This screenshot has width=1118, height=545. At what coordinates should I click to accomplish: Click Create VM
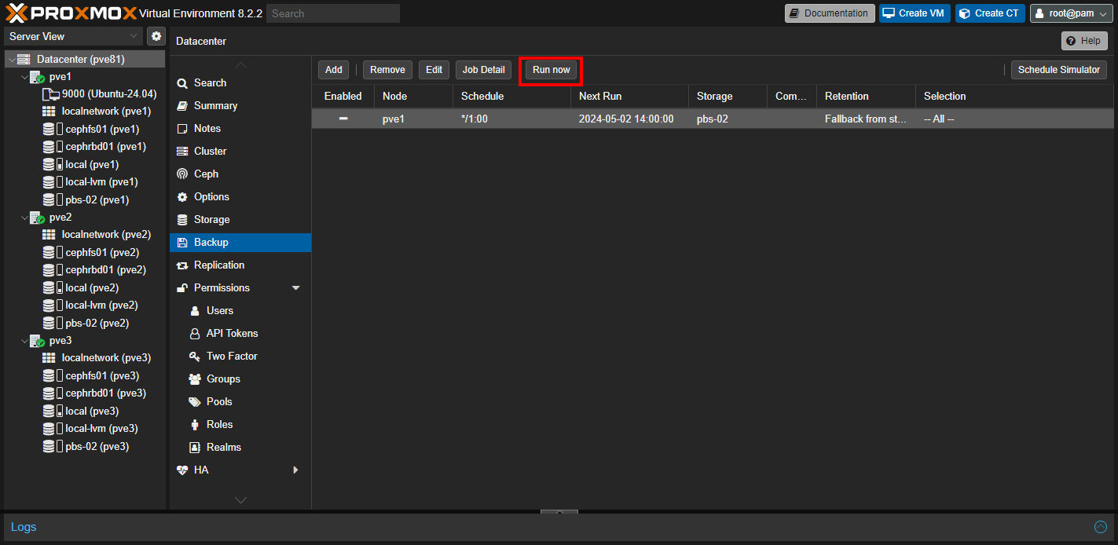pos(915,13)
